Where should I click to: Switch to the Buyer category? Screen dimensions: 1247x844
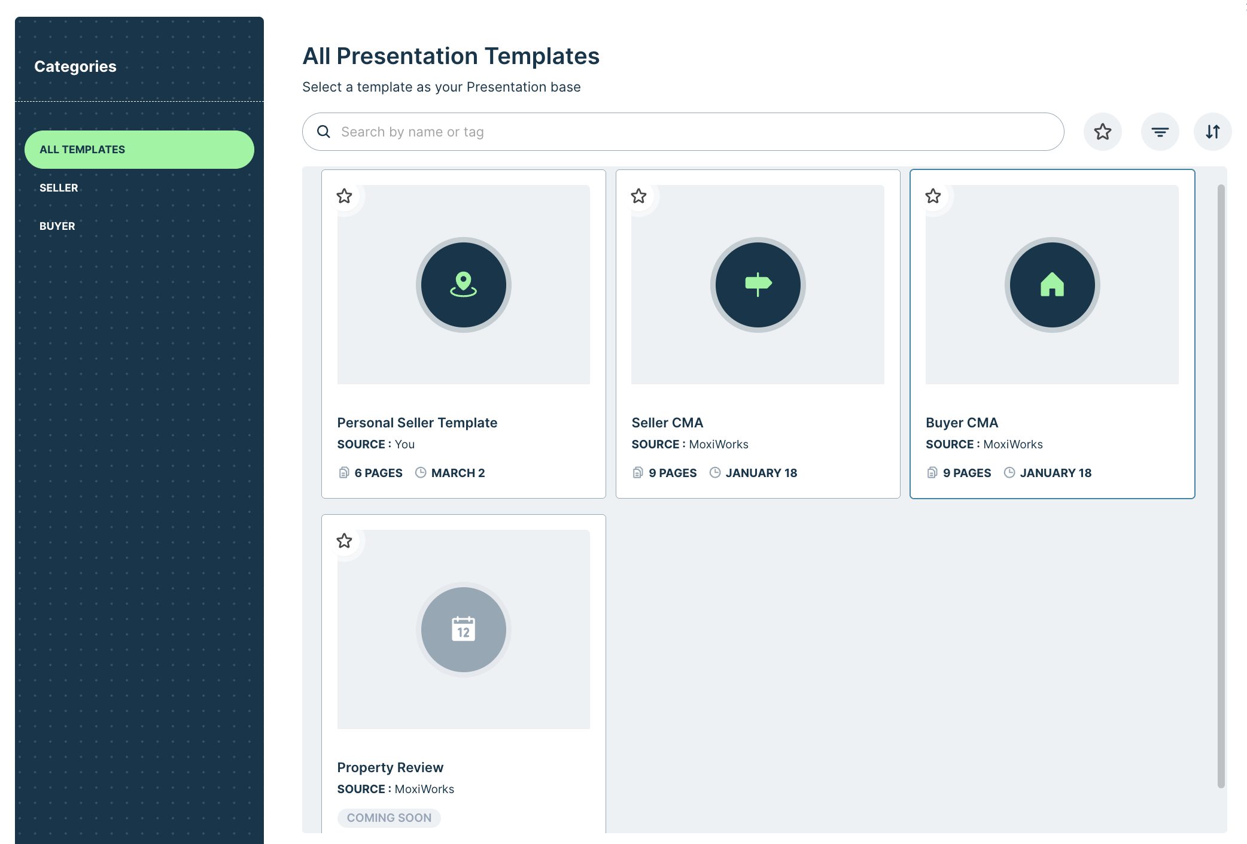[x=57, y=226]
